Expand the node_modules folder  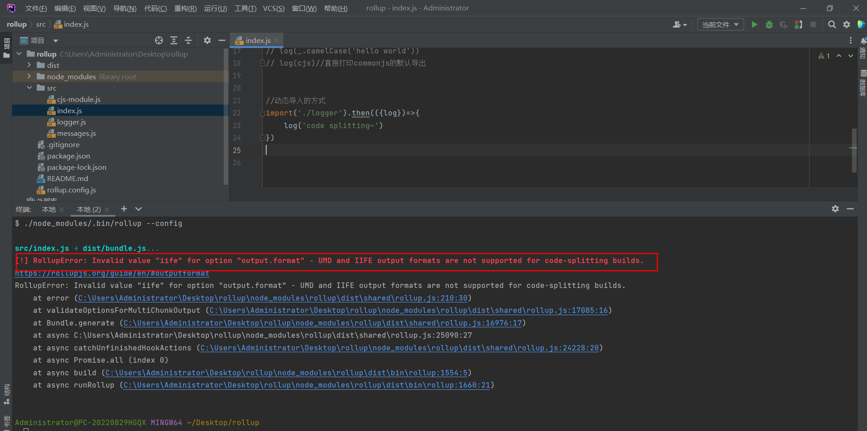tap(29, 77)
